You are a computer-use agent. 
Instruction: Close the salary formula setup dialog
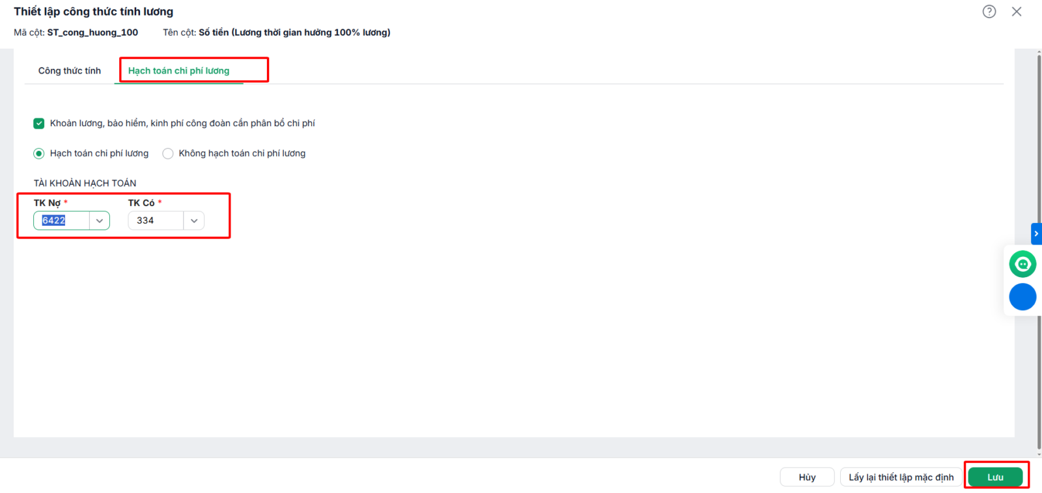tap(1017, 12)
